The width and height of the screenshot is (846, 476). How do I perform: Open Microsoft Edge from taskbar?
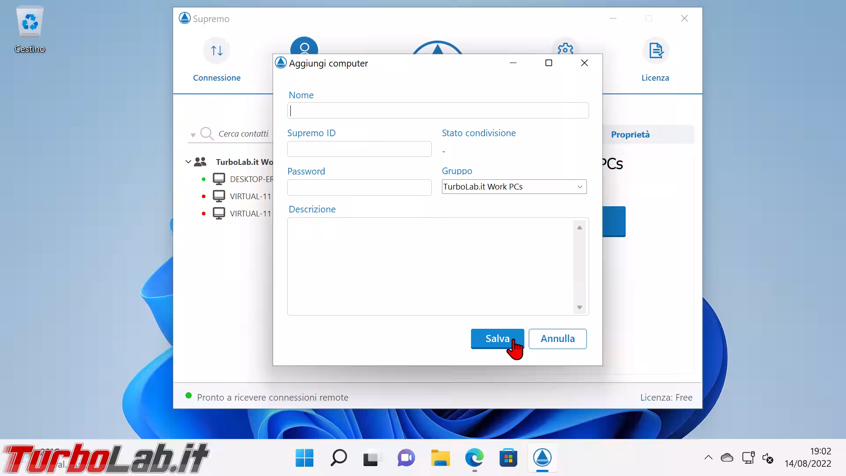click(x=474, y=458)
